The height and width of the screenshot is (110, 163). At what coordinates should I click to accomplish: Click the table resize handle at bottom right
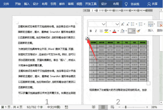(149, 83)
